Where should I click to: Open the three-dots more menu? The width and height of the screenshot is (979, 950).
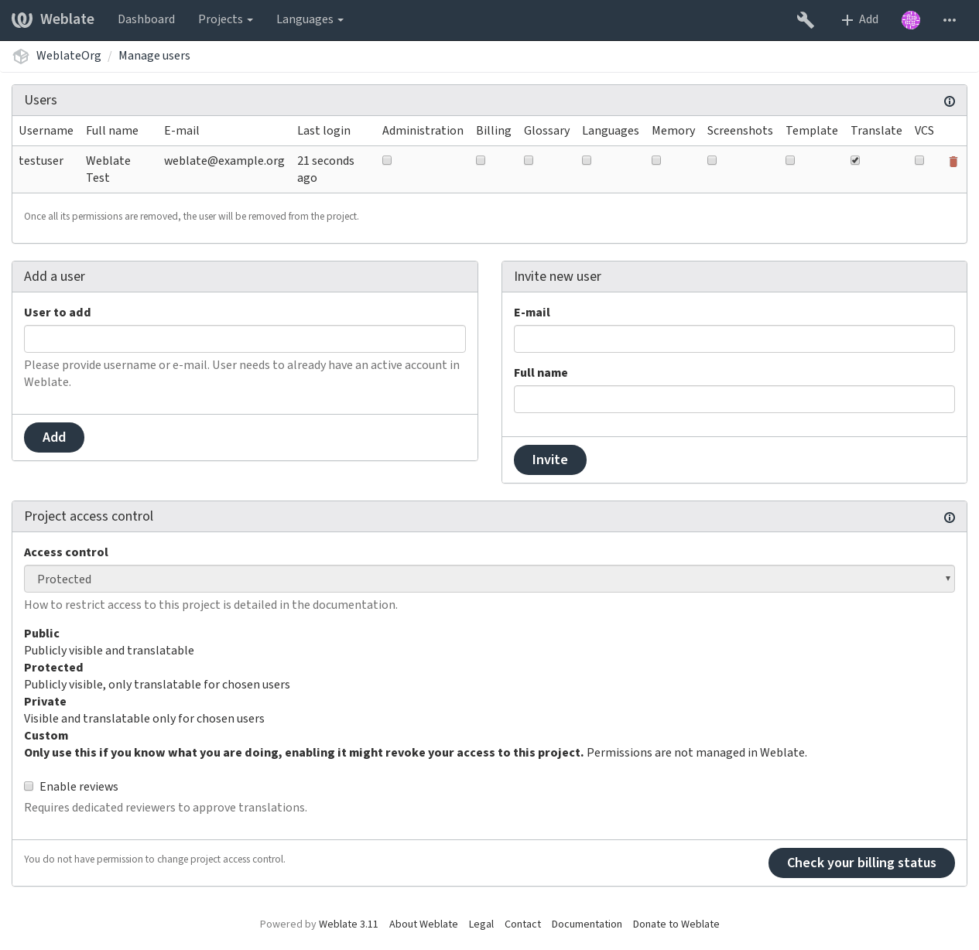click(x=950, y=20)
